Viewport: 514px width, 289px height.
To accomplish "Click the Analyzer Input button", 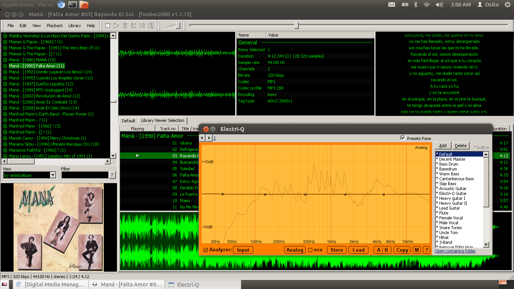I will (243, 250).
